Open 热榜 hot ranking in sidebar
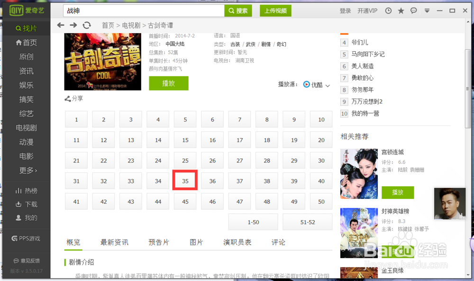474x281 pixels. coord(26,190)
